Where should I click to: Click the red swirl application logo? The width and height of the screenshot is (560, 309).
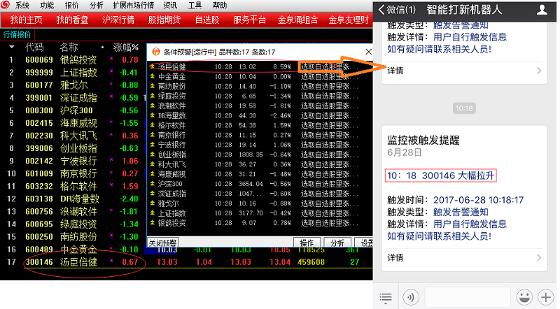5,5
